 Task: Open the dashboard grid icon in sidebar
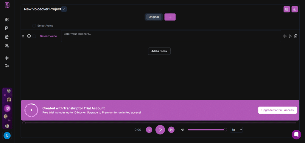pyautogui.click(x=7, y=20)
